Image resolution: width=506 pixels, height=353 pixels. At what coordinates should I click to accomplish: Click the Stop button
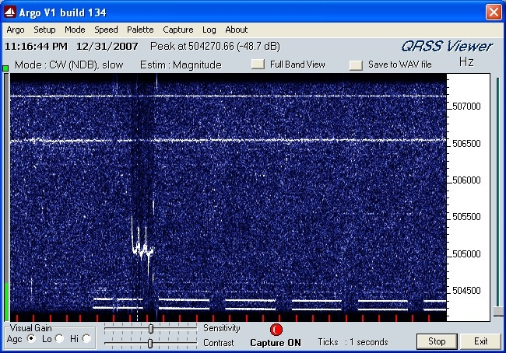pos(437,341)
